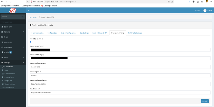This screenshot has width=214, height=107.
Task: Open the Media section in sidebar
Action: point(6,37)
